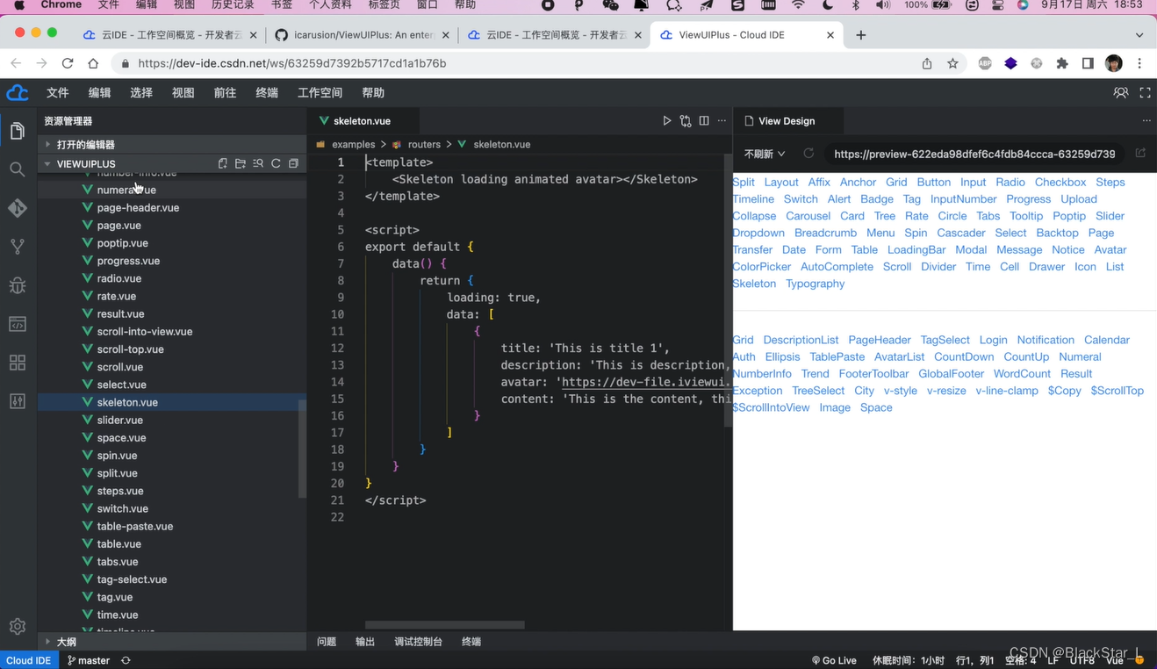Open the Explorer files icon in activity bar

18,131
